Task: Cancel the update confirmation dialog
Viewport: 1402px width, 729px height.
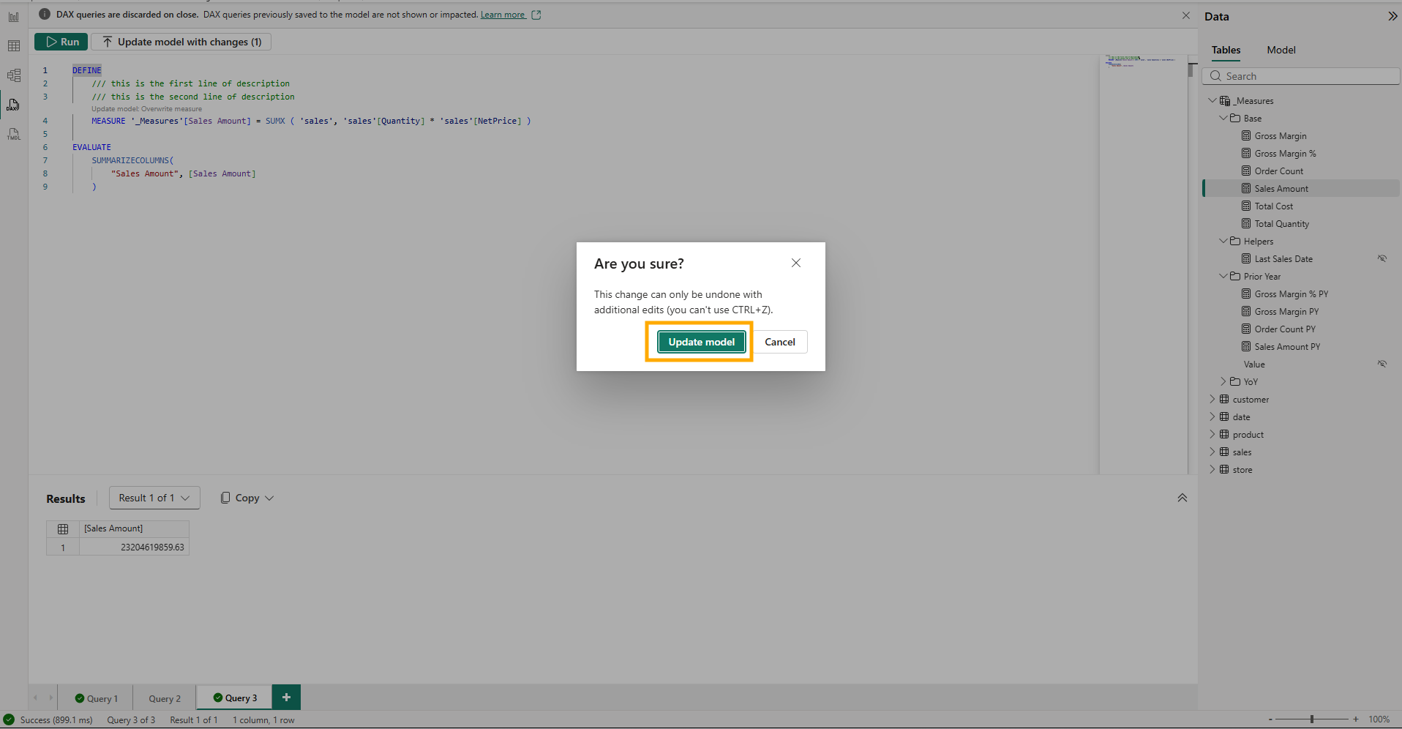Action: (x=780, y=342)
